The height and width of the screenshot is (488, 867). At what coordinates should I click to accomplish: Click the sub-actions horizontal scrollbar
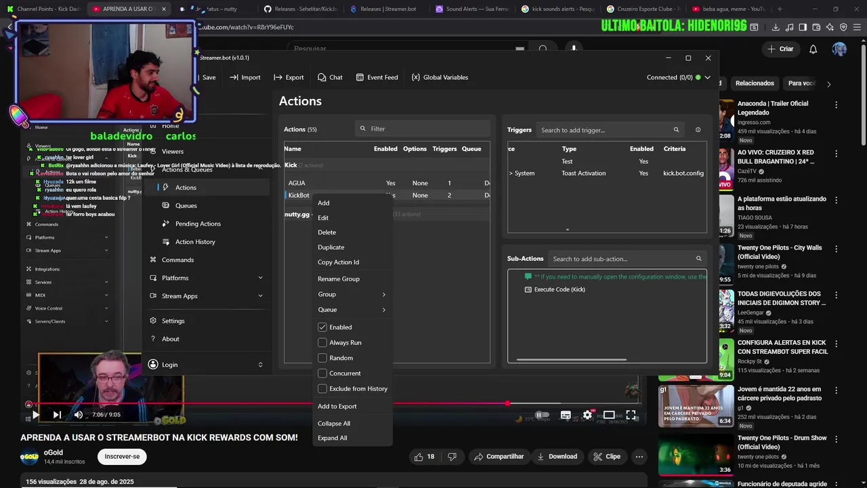(571, 360)
